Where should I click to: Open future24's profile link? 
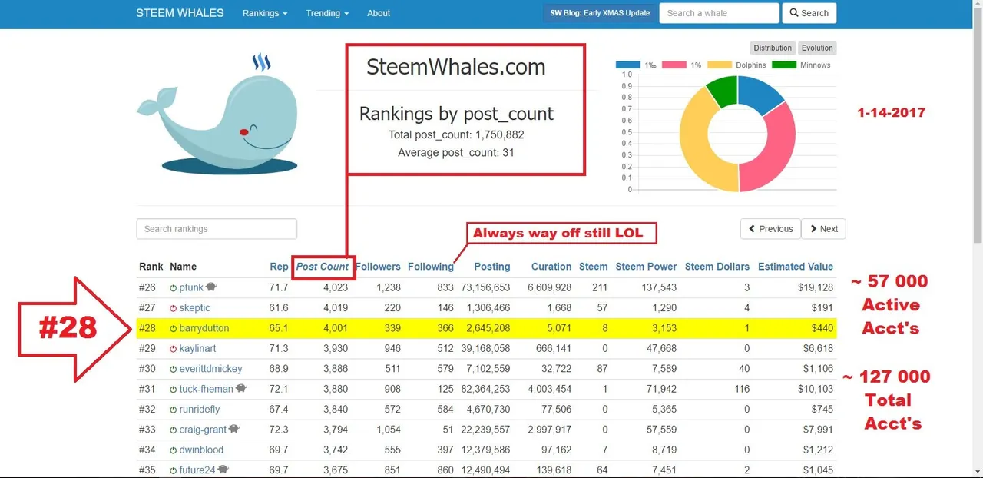click(197, 470)
